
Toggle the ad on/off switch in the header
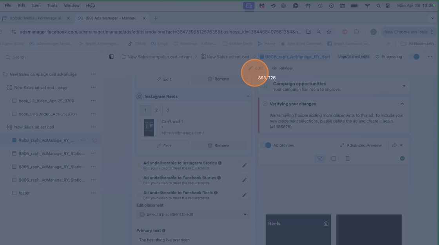[x=414, y=57]
